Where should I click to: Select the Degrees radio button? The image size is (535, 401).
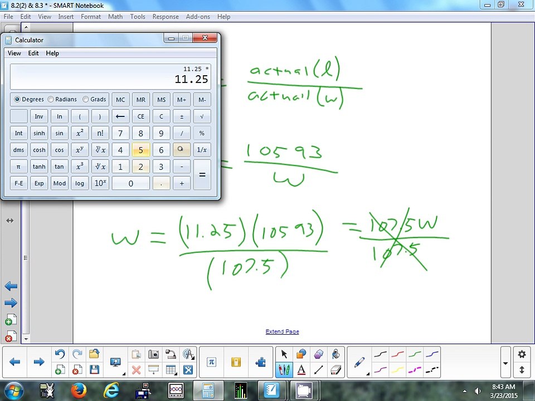(x=17, y=99)
